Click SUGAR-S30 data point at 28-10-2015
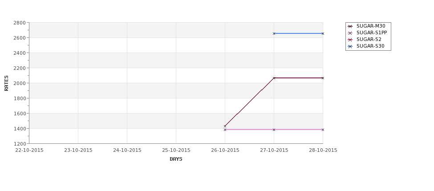Screen dimensions: 434x191 [x=323, y=33]
